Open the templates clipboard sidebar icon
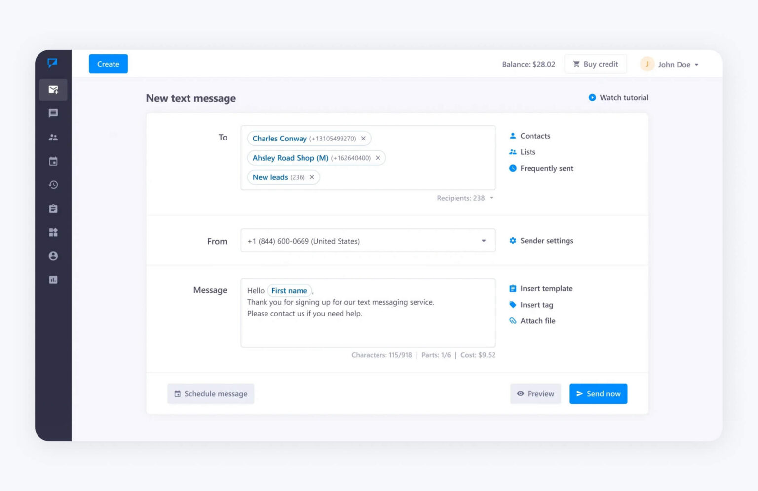Screen dimensions: 758x491 pos(53,209)
